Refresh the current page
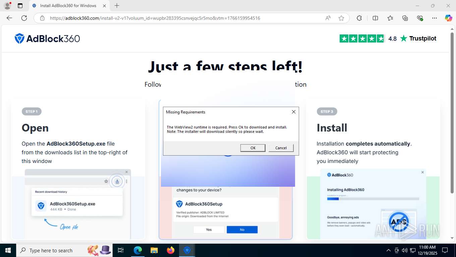The height and width of the screenshot is (257, 456). [x=24, y=18]
